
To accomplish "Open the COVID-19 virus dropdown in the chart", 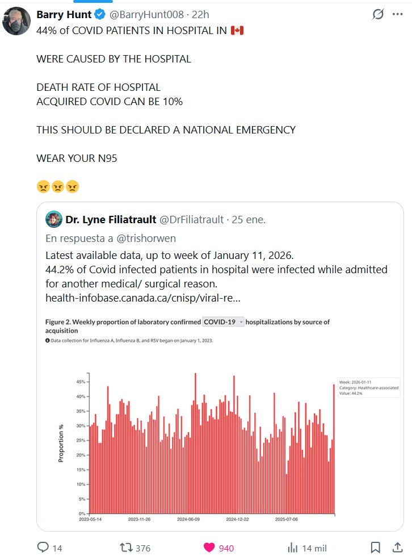I will click(224, 322).
